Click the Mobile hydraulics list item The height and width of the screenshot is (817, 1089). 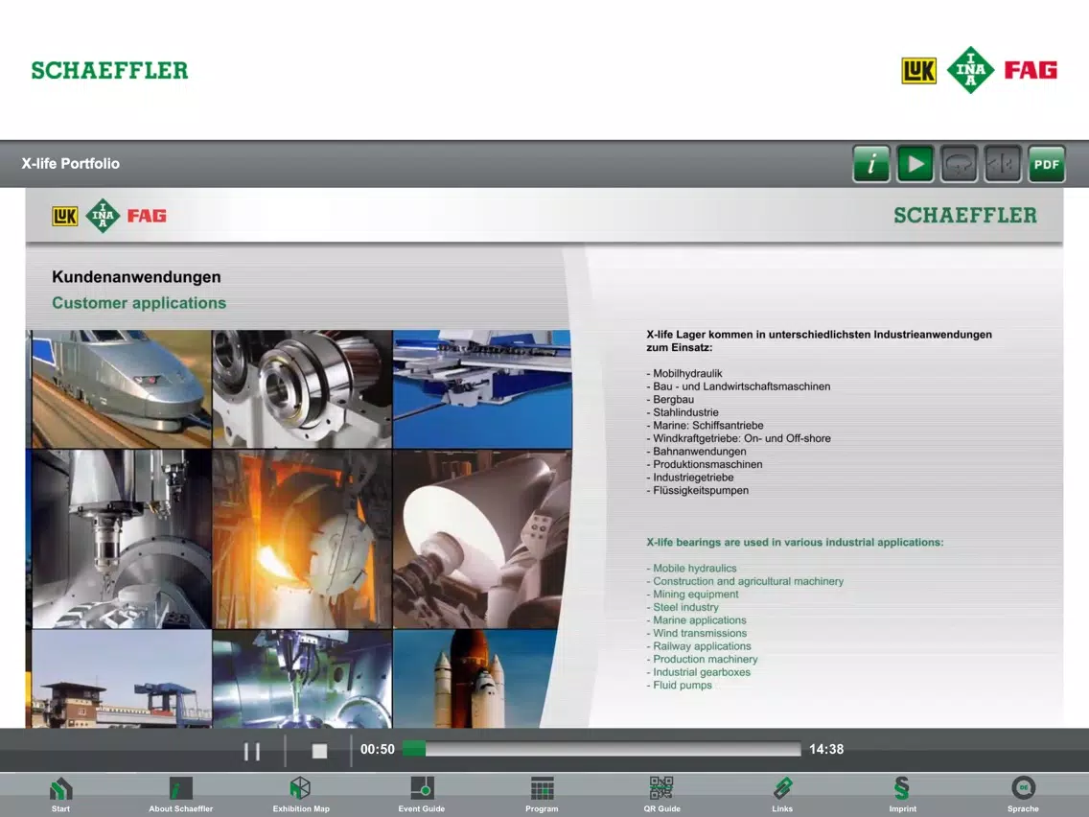point(692,569)
